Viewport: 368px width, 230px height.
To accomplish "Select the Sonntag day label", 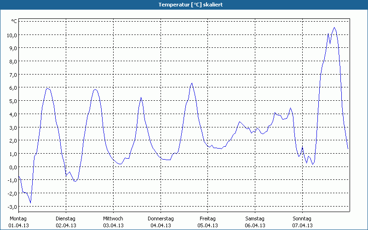I will tap(302, 219).
